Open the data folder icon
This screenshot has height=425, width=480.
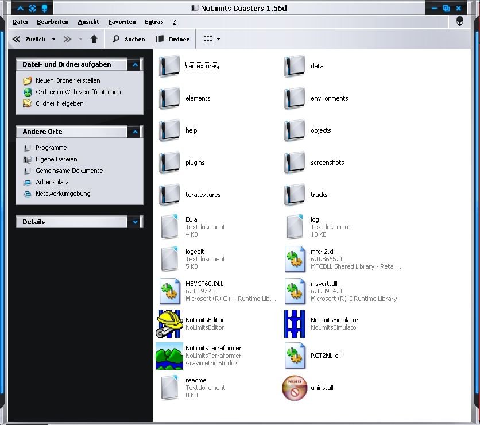click(295, 66)
